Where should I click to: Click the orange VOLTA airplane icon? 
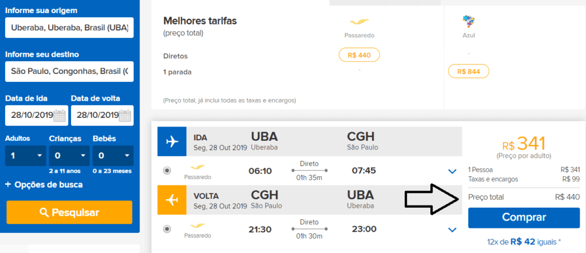coord(172,200)
